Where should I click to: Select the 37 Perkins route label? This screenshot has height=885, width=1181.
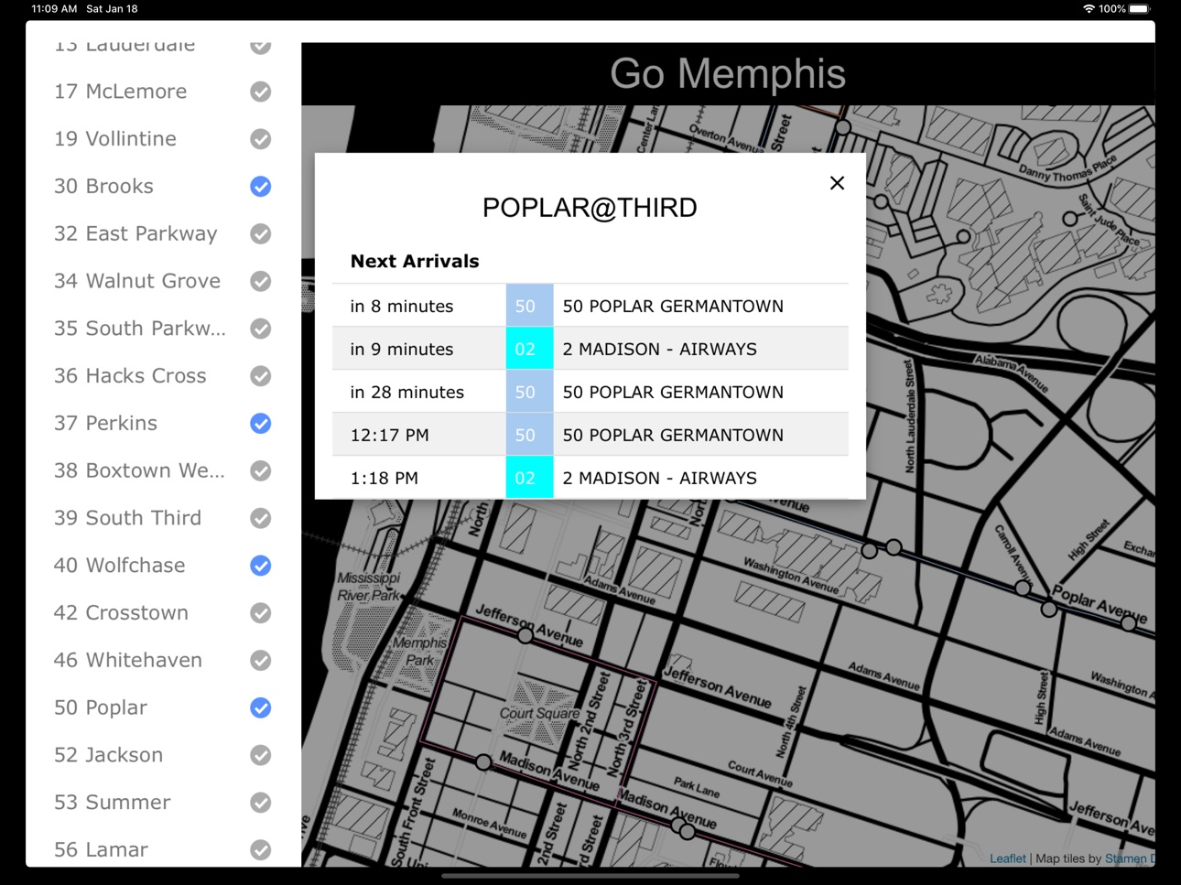105,424
